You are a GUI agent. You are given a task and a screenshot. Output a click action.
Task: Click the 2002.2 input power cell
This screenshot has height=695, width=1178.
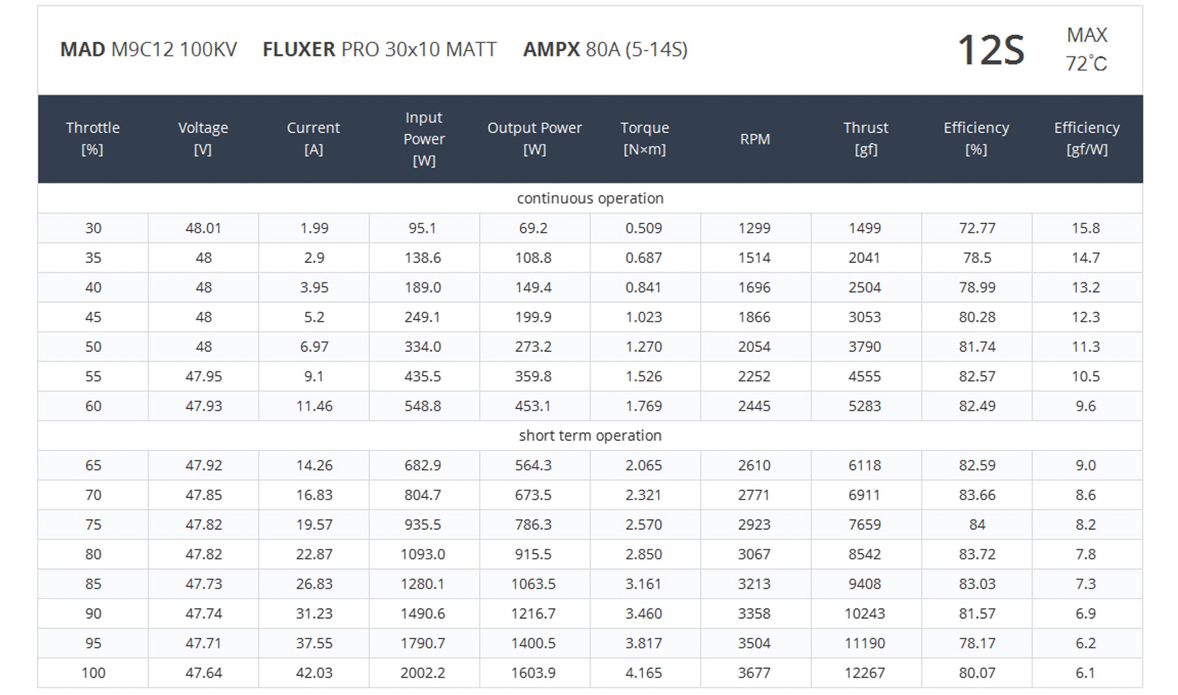[423, 673]
